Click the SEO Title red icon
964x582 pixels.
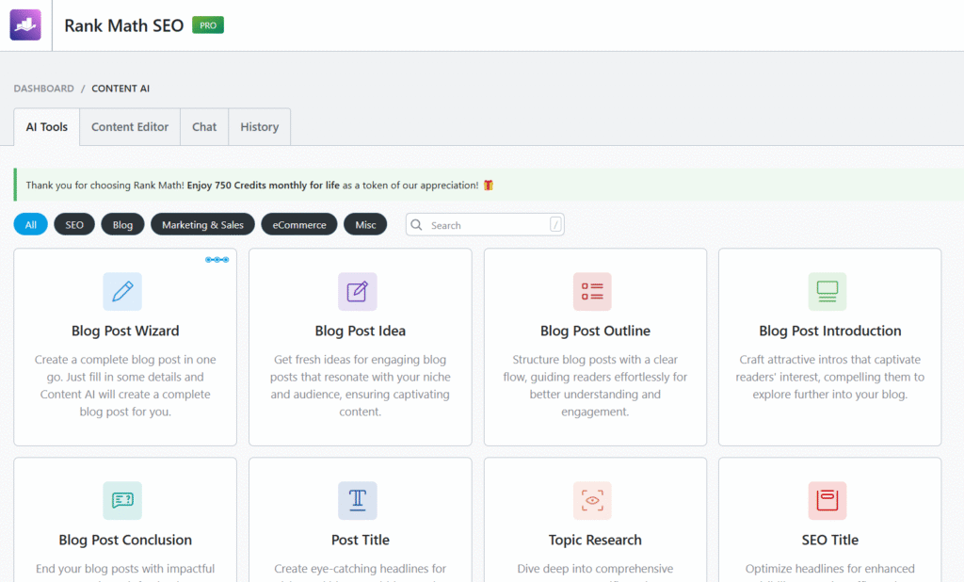click(x=827, y=500)
